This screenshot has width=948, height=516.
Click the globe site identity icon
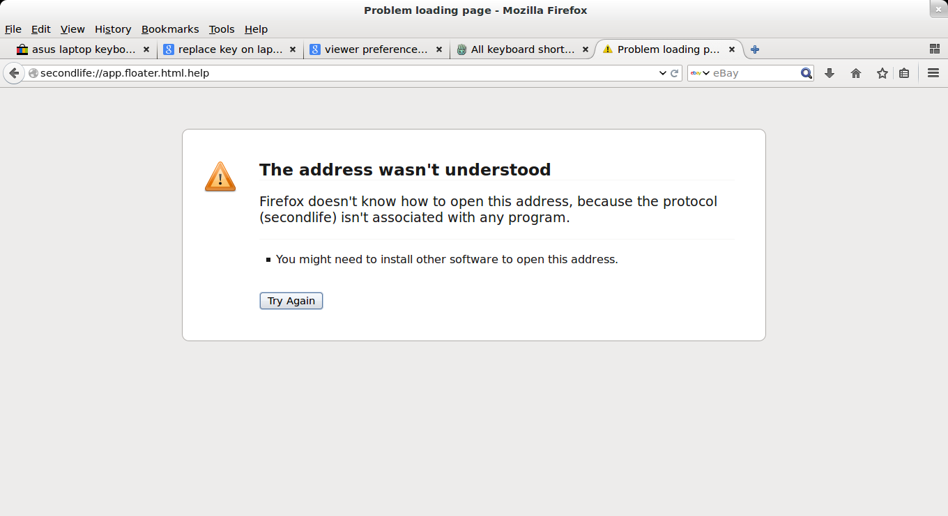point(33,73)
